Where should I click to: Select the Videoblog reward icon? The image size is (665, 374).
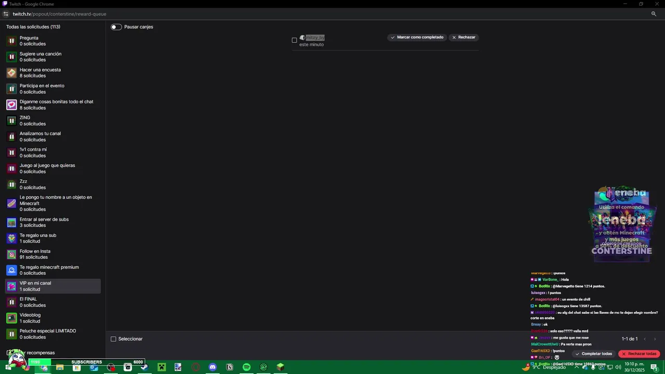pos(11,318)
